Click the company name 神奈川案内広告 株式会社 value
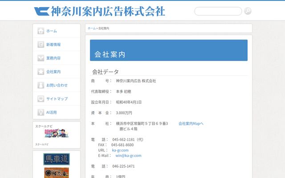The height and width of the screenshot is (178, 285). [x=136, y=81]
